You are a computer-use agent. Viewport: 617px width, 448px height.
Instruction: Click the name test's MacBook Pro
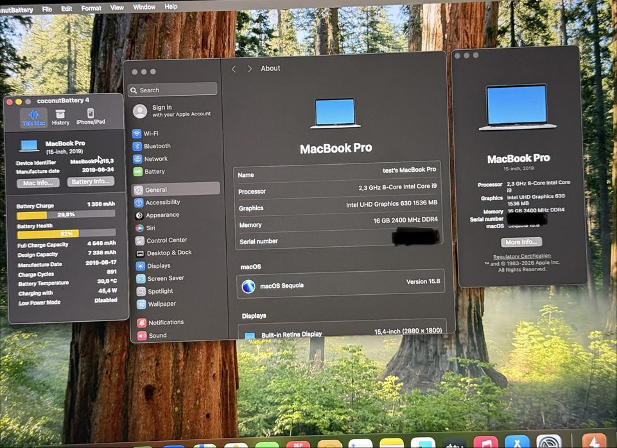[409, 170]
